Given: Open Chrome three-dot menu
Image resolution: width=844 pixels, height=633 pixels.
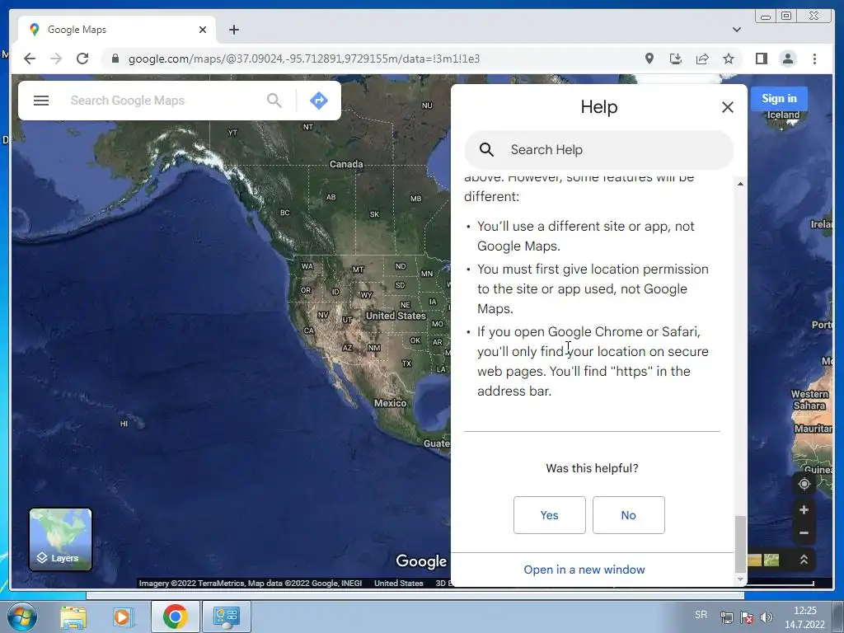Looking at the screenshot, I should click(x=814, y=59).
